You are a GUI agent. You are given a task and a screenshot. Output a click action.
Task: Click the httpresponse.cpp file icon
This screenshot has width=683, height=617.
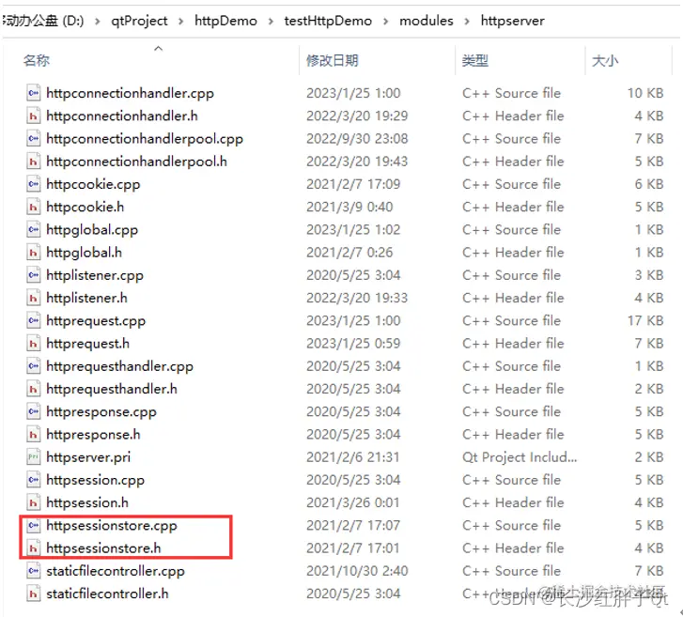click(x=34, y=411)
